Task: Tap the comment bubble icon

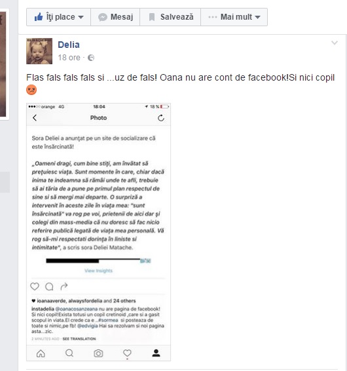Action: click(49, 286)
